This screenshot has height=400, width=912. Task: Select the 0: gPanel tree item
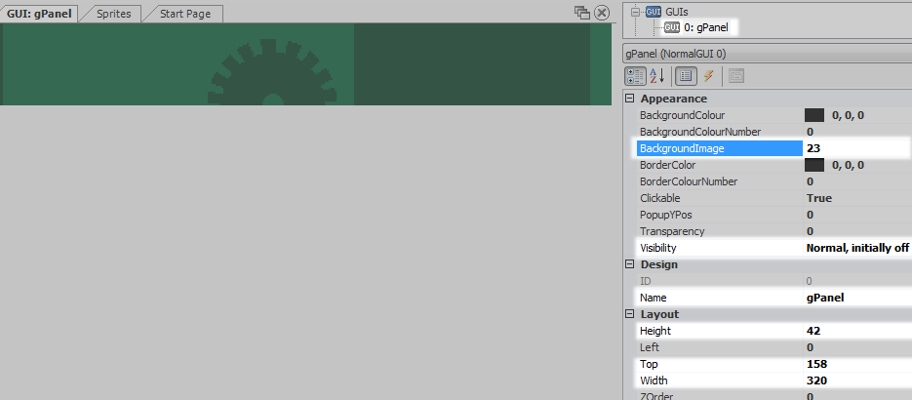[705, 27]
